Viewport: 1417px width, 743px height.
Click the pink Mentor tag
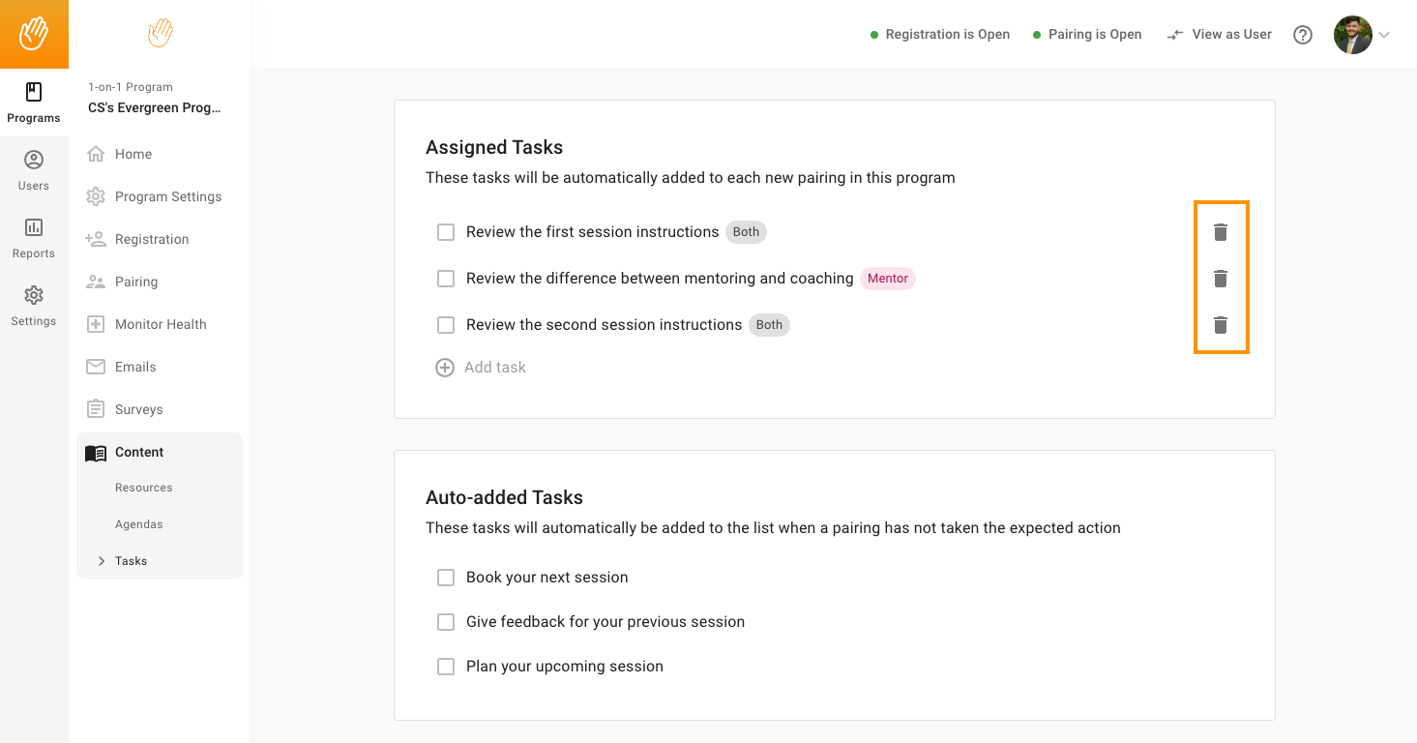pyautogui.click(x=888, y=279)
